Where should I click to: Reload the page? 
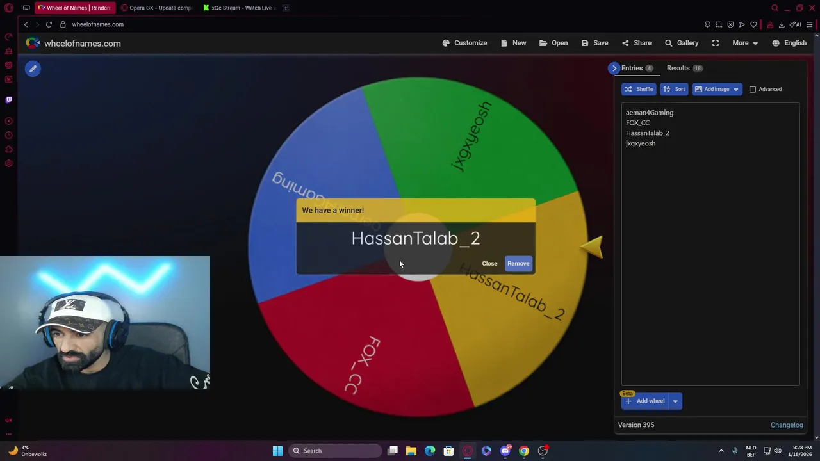pos(49,24)
